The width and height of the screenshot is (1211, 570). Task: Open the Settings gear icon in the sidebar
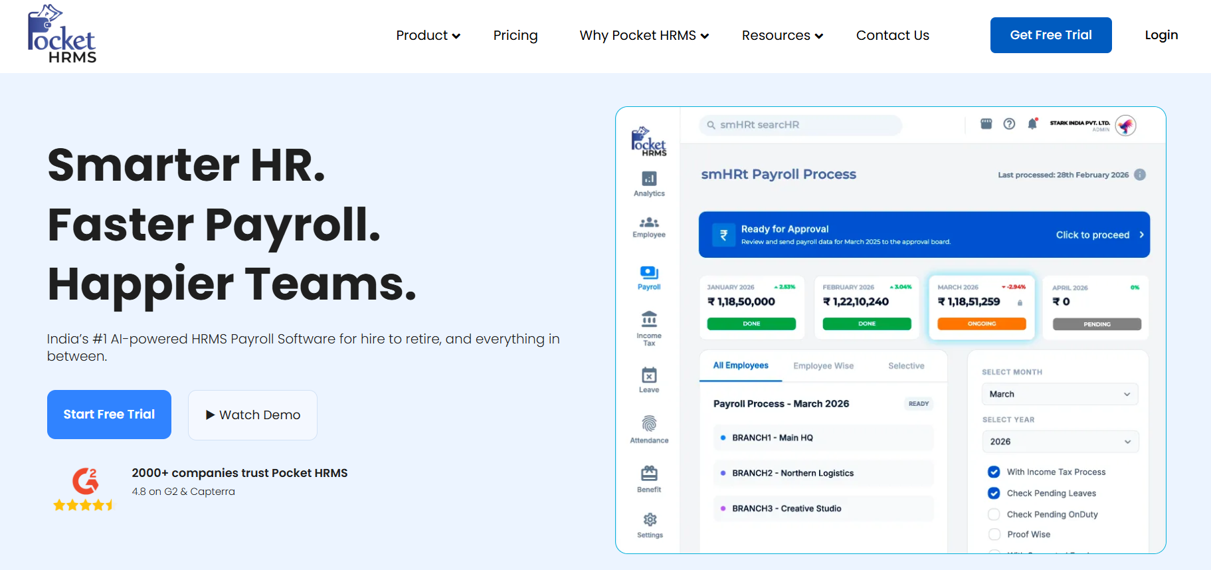650,520
